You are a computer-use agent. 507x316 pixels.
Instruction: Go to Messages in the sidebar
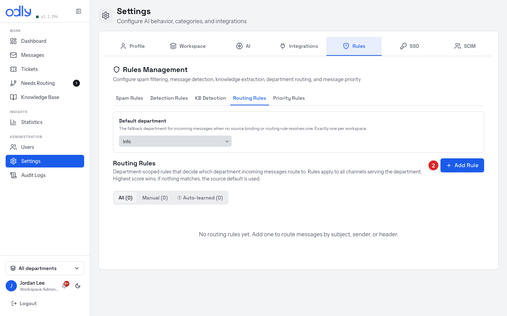[45, 55]
